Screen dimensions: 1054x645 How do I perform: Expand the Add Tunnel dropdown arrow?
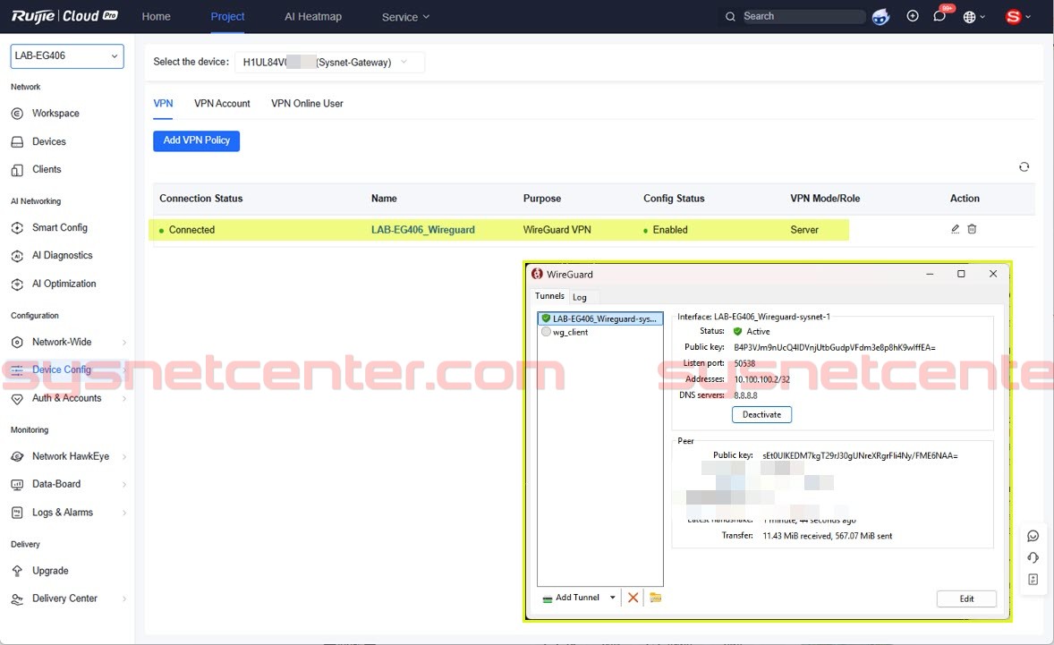(613, 598)
